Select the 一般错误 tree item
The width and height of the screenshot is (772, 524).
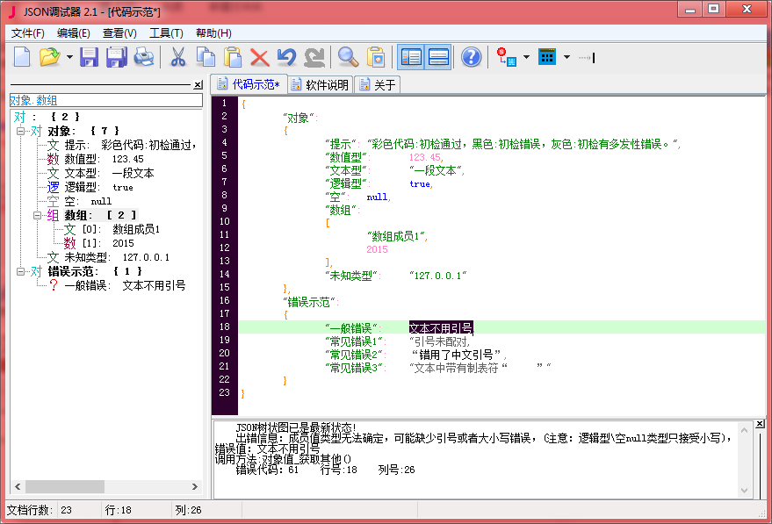coord(117,285)
